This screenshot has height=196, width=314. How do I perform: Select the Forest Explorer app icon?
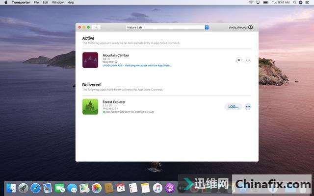click(90, 107)
